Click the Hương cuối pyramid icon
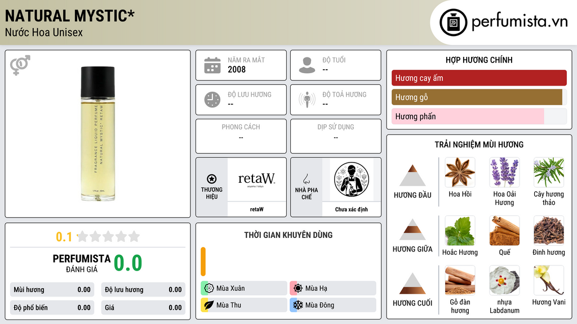 (412, 283)
